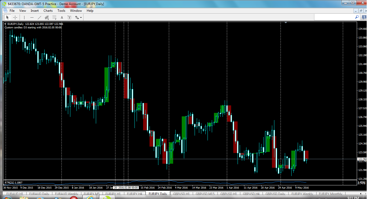Image resolution: width=371 pixels, height=199 pixels.
Task: Click the 133.860 price scale label
Action: [362, 37]
